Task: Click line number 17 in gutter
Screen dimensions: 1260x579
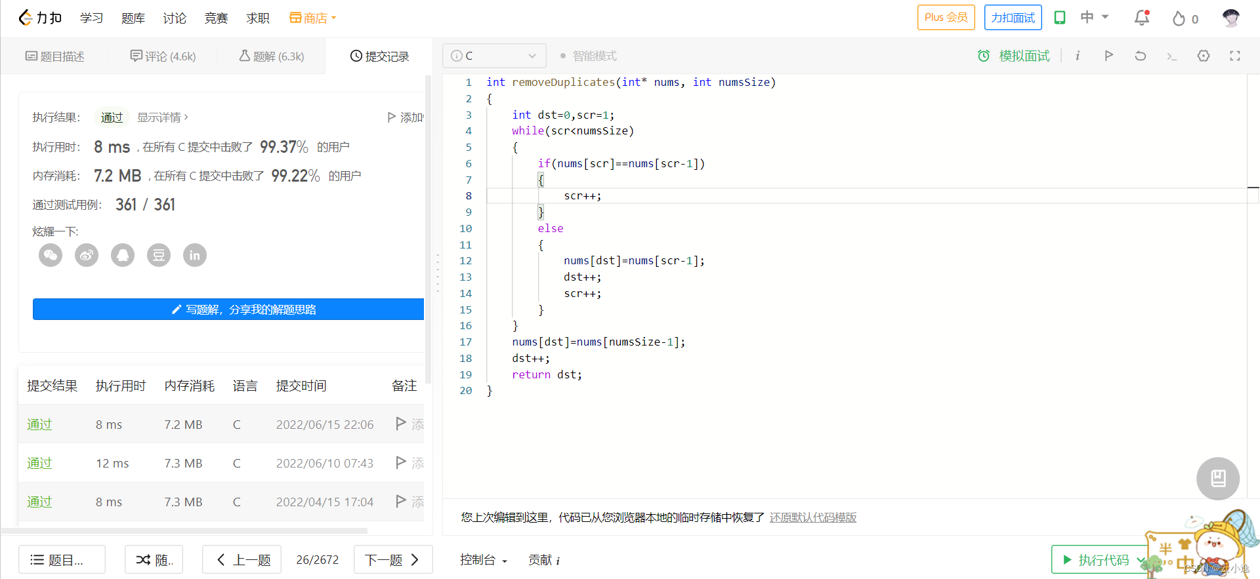Action: pyautogui.click(x=465, y=342)
